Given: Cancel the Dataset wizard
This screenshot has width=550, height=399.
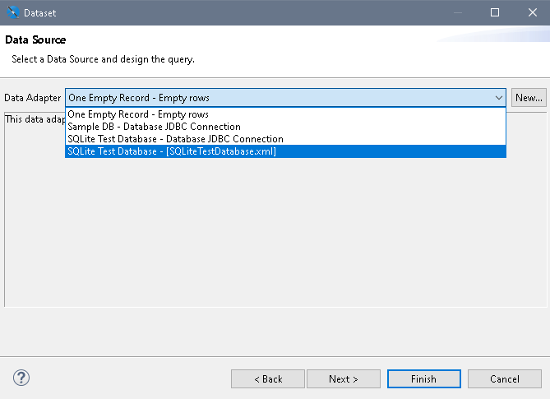Looking at the screenshot, I should pos(504,379).
